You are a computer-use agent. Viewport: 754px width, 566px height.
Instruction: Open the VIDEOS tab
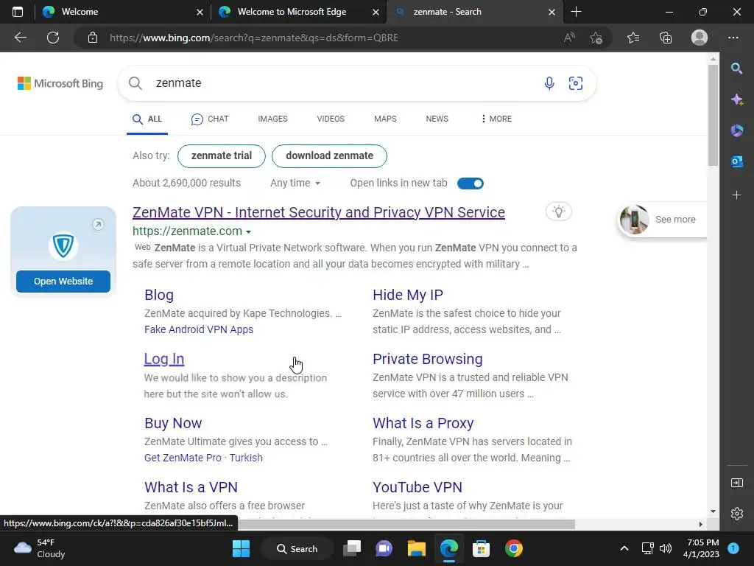point(331,119)
